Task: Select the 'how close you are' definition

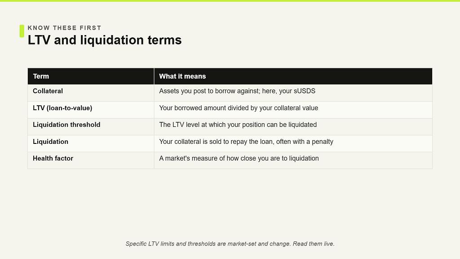Action: 293,161
